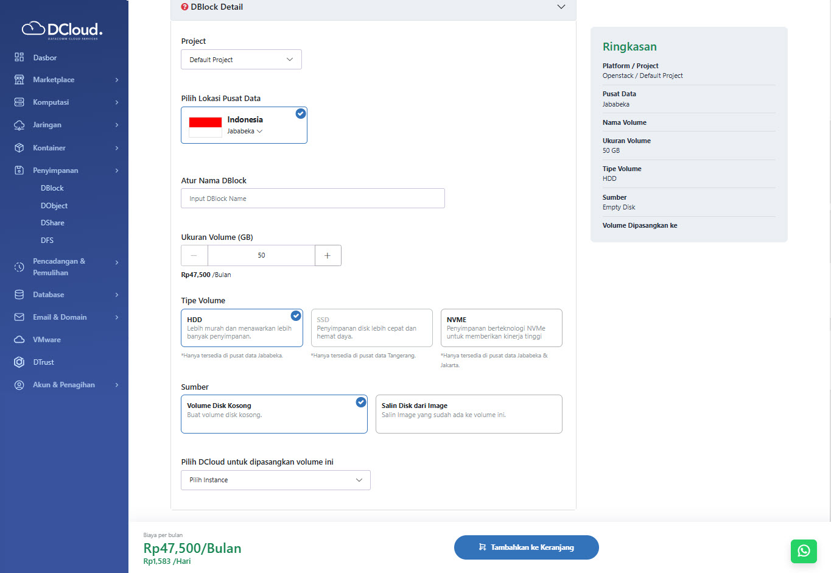
Task: Go to DShare in sidebar
Action: pyautogui.click(x=52, y=223)
